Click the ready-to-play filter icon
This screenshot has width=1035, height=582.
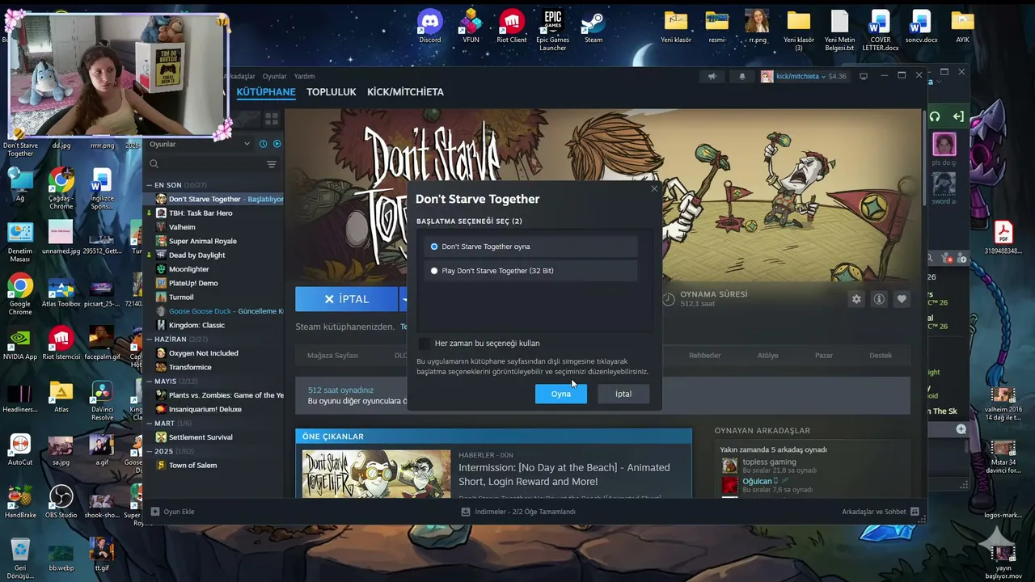tap(277, 144)
